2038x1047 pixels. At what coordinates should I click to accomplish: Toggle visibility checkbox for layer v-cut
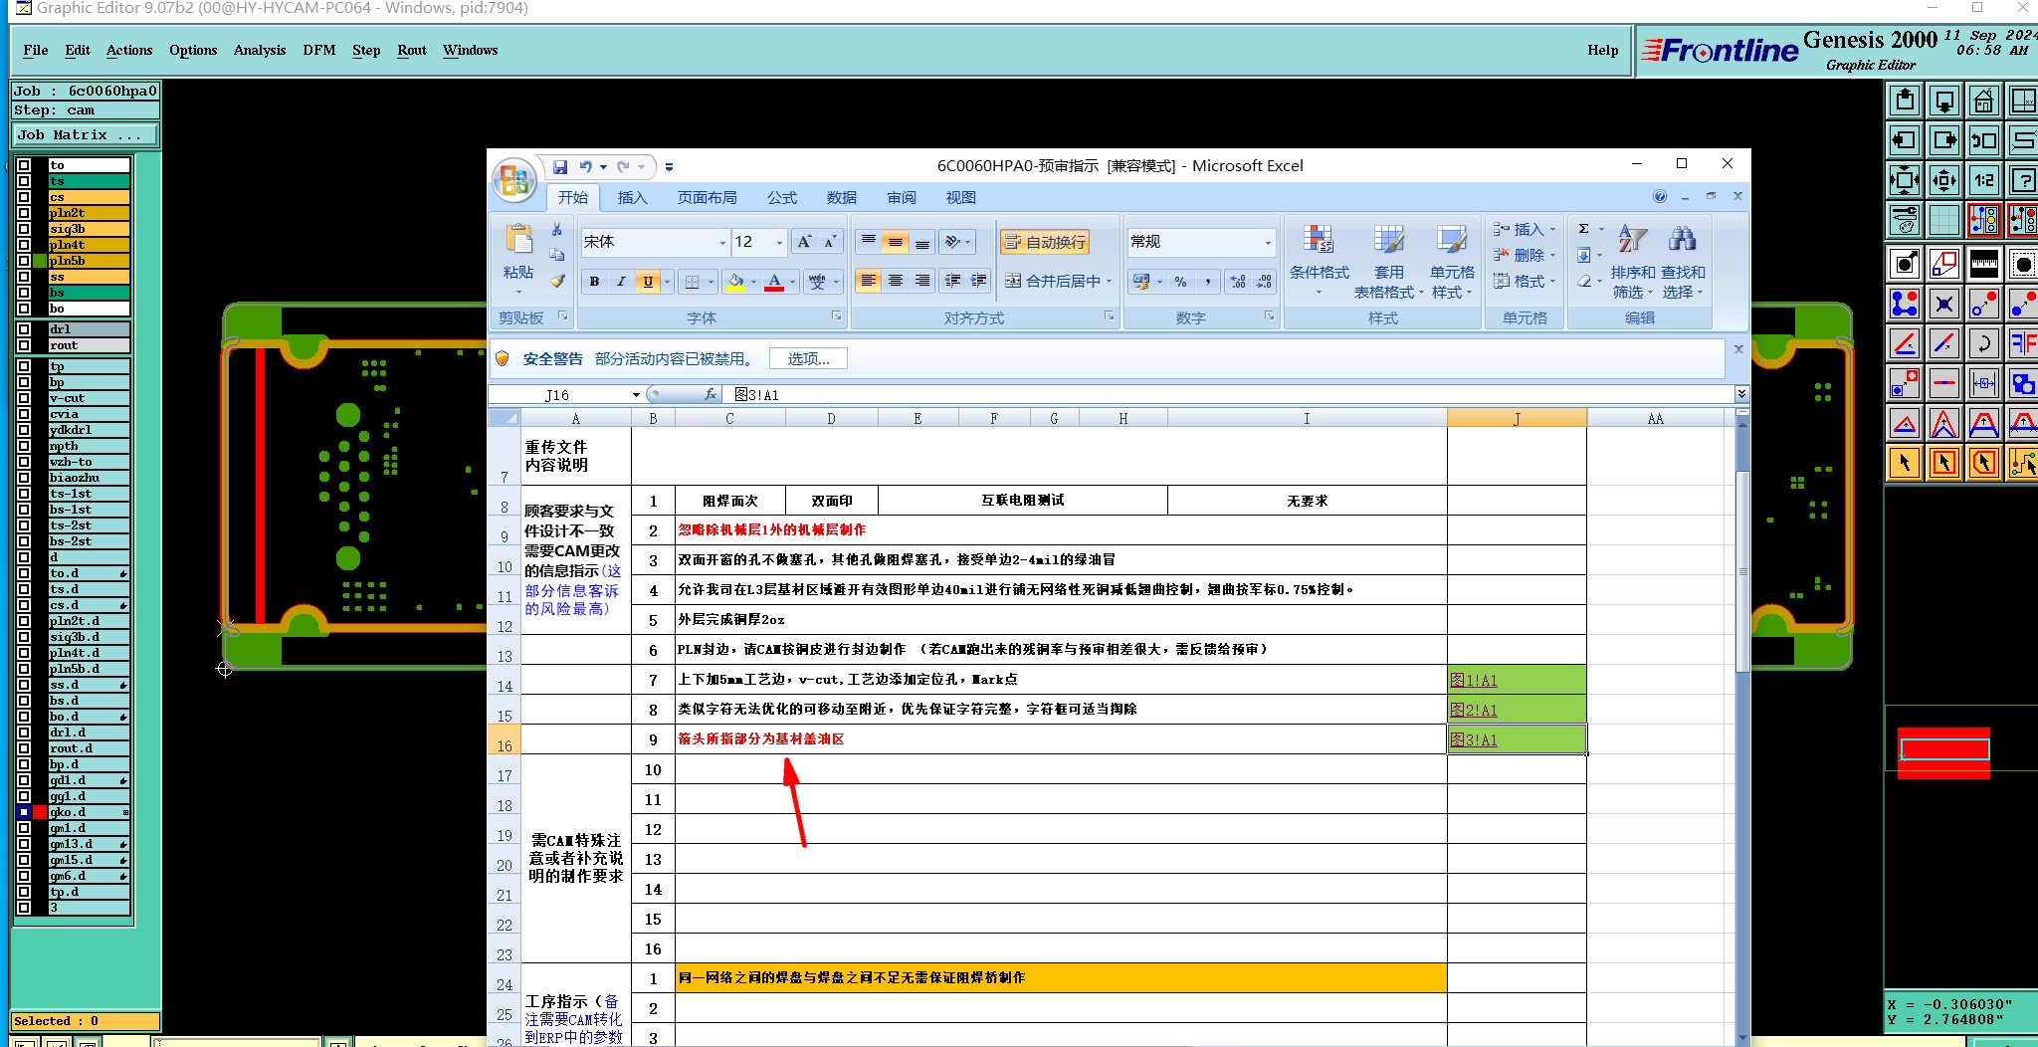click(x=24, y=398)
